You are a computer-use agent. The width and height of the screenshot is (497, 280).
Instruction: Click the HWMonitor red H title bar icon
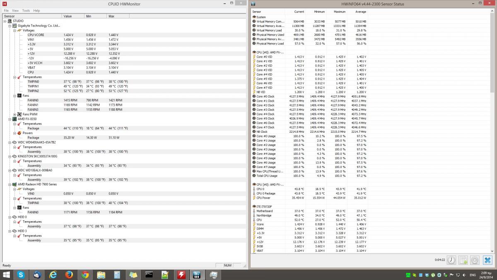click(4, 4)
